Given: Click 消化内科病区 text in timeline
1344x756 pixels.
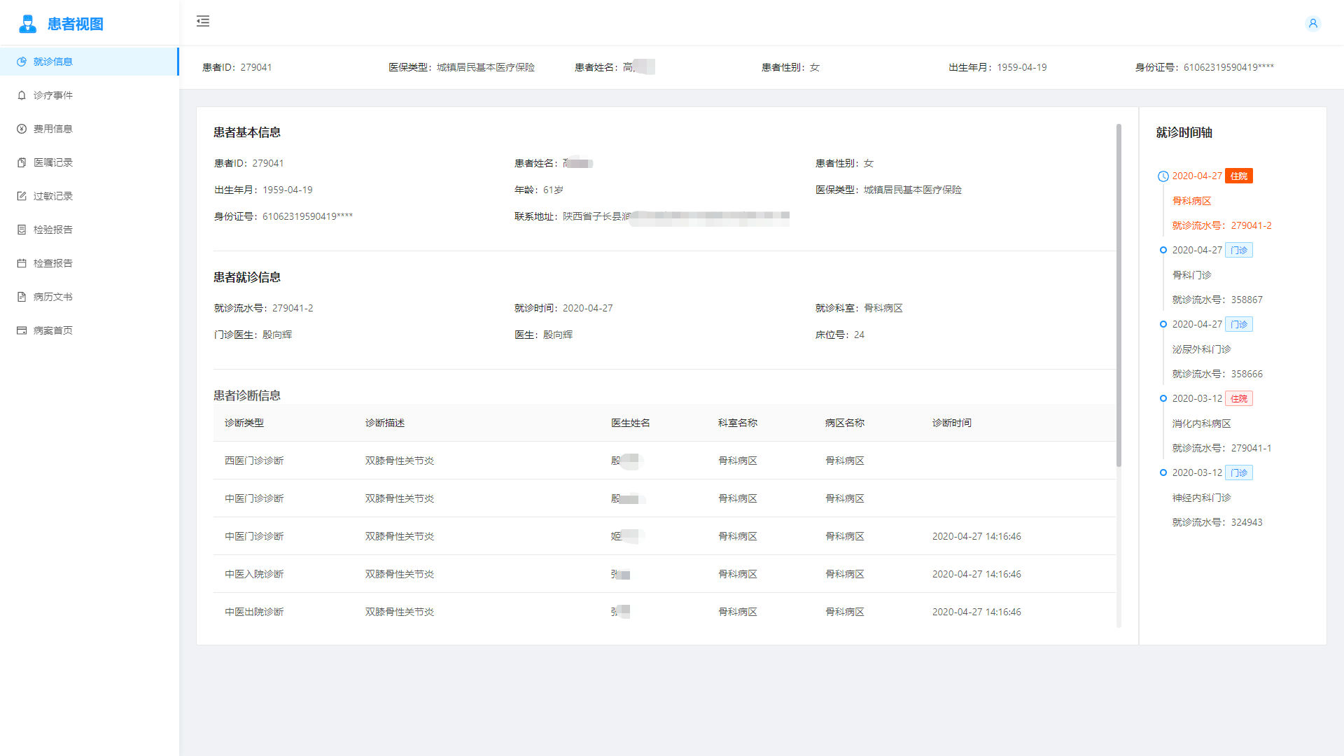Looking at the screenshot, I should pos(1202,423).
